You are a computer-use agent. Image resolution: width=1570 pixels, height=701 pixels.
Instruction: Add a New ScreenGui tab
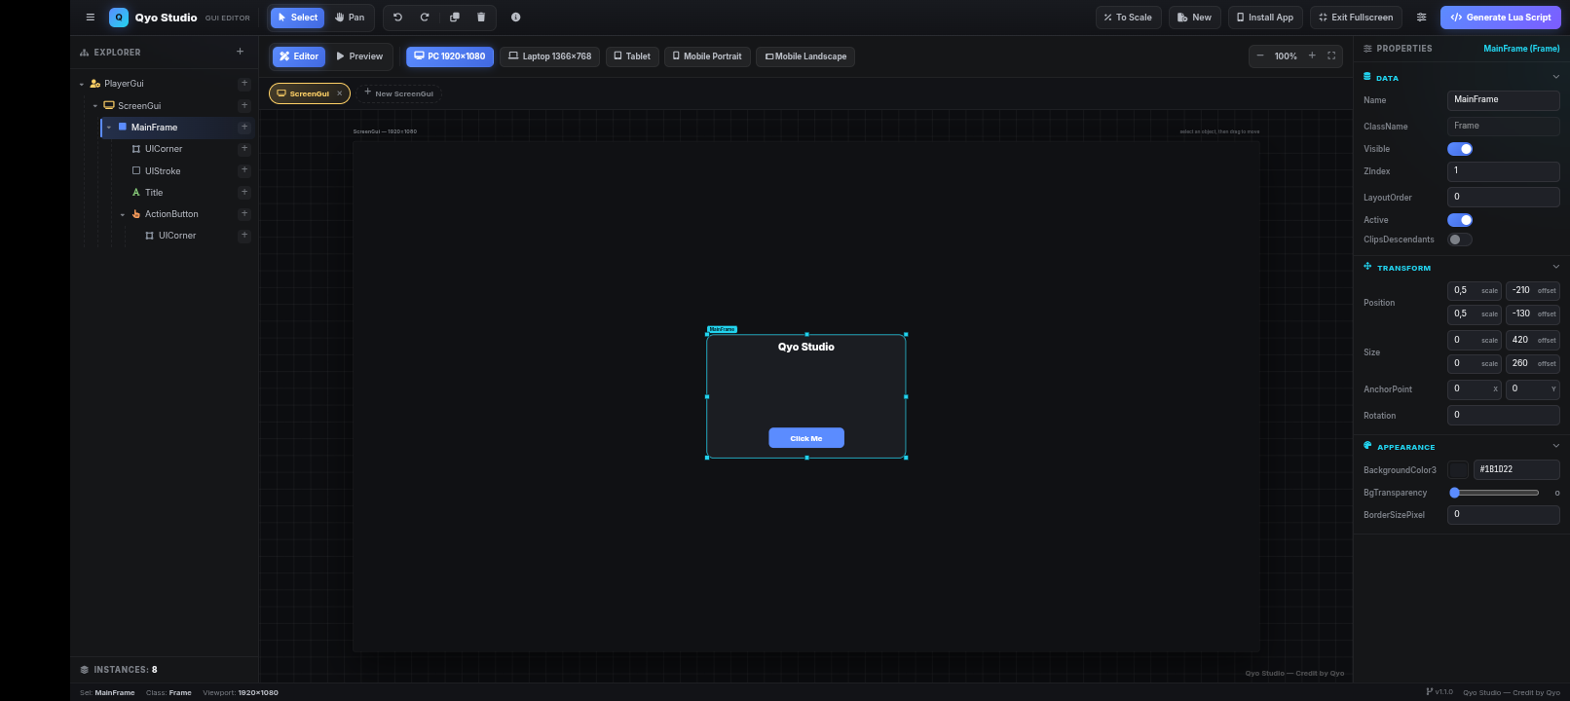tap(398, 93)
